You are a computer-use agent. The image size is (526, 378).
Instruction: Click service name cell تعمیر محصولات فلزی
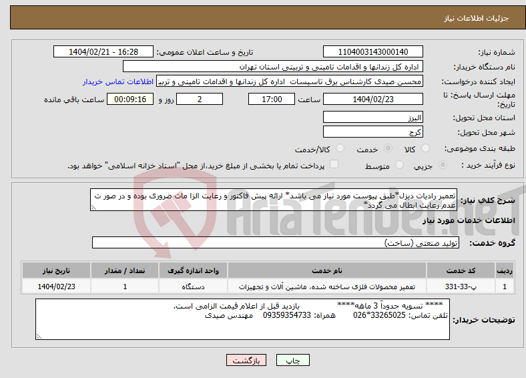327,287
